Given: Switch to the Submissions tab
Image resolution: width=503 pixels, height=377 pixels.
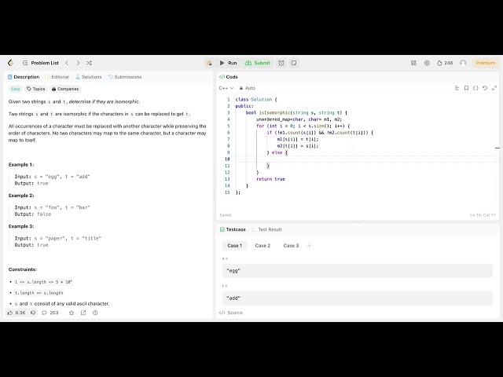Looking at the screenshot, I should [x=125, y=77].
